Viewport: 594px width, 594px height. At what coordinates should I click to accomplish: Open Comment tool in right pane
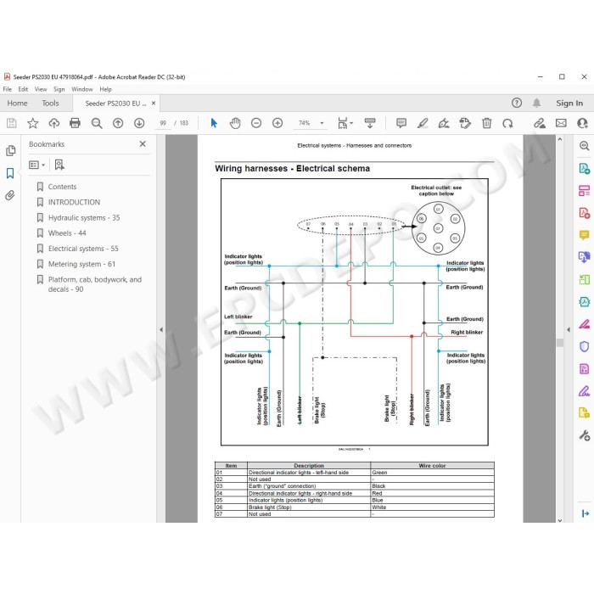click(584, 235)
